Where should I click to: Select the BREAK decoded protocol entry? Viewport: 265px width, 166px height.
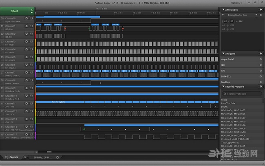(225, 106)
